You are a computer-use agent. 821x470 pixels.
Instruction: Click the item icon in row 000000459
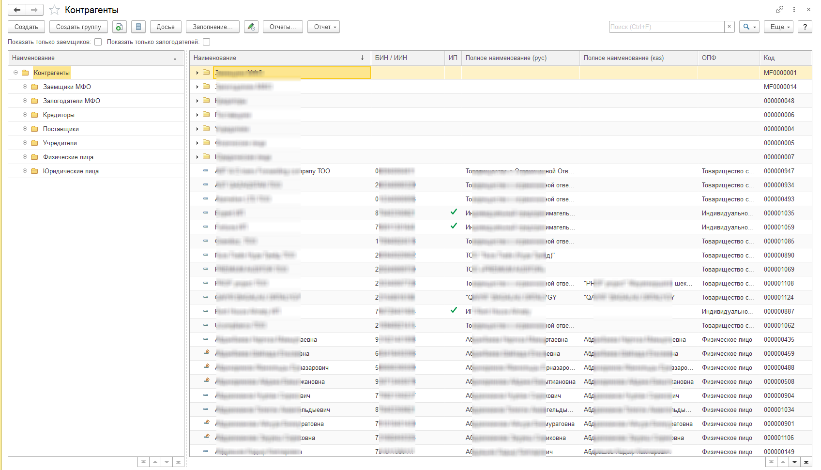coord(206,353)
